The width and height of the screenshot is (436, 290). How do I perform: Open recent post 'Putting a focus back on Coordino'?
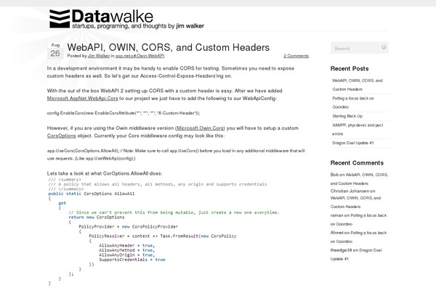coord(353,102)
